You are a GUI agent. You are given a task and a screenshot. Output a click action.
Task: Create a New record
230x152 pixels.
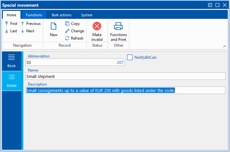click(x=54, y=29)
